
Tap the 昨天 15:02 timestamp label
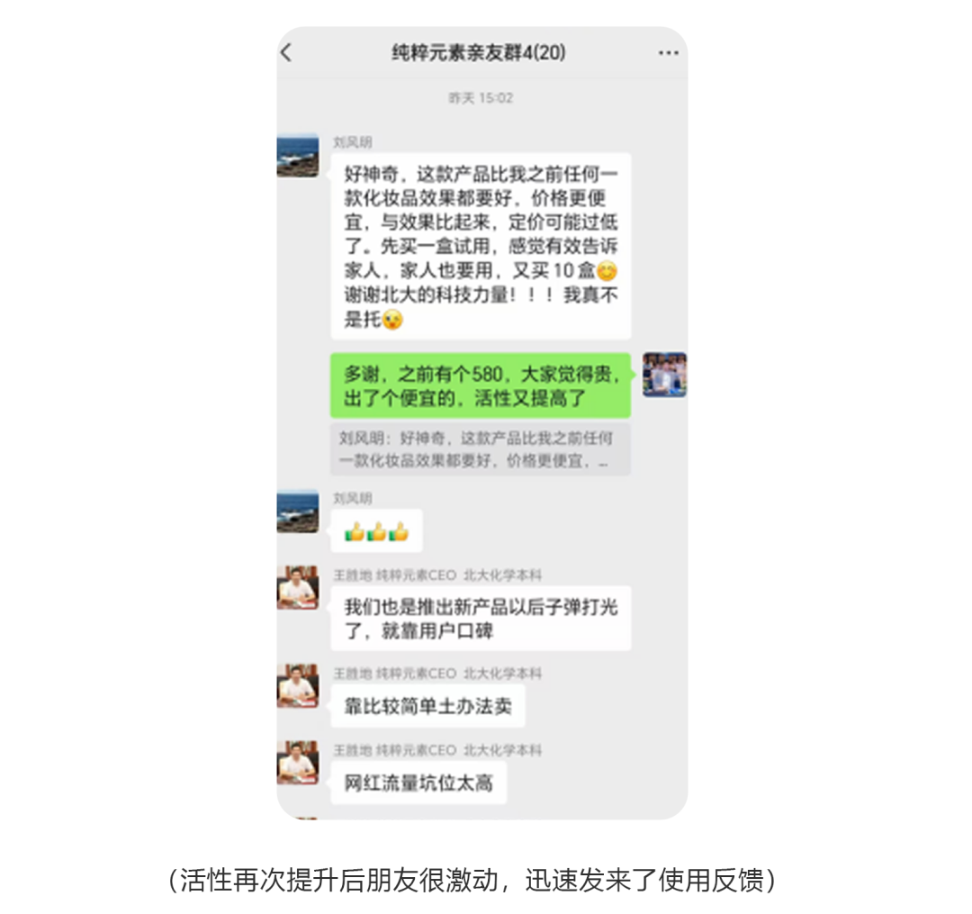(481, 98)
